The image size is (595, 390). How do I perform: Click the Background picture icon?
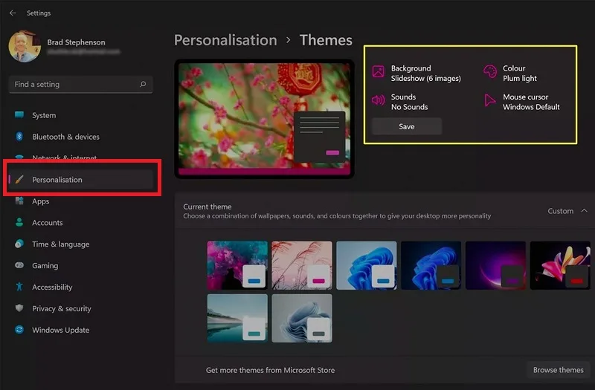378,71
